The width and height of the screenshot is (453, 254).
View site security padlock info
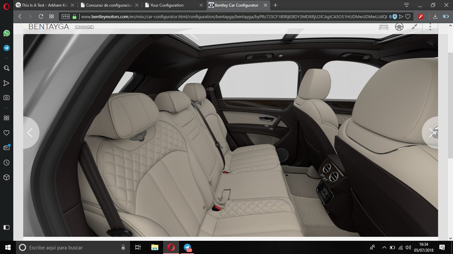tap(74, 17)
